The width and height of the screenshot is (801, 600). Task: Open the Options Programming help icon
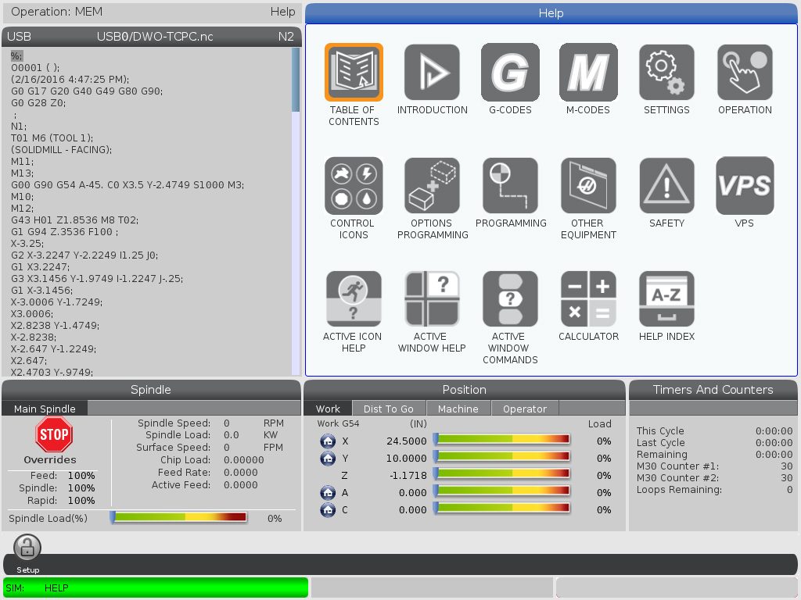pyautogui.click(x=432, y=186)
